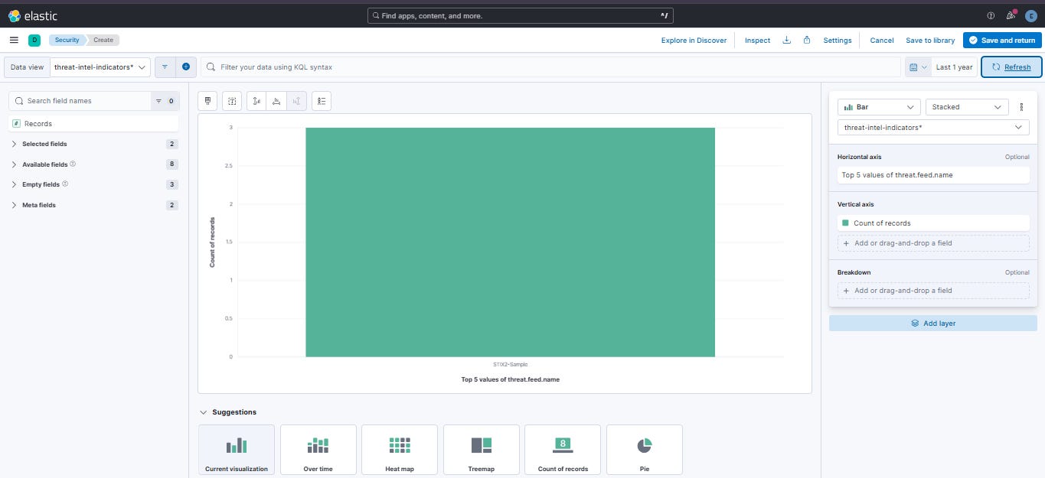Click the share icon
This screenshot has height=478, width=1045.
pyautogui.click(x=807, y=40)
